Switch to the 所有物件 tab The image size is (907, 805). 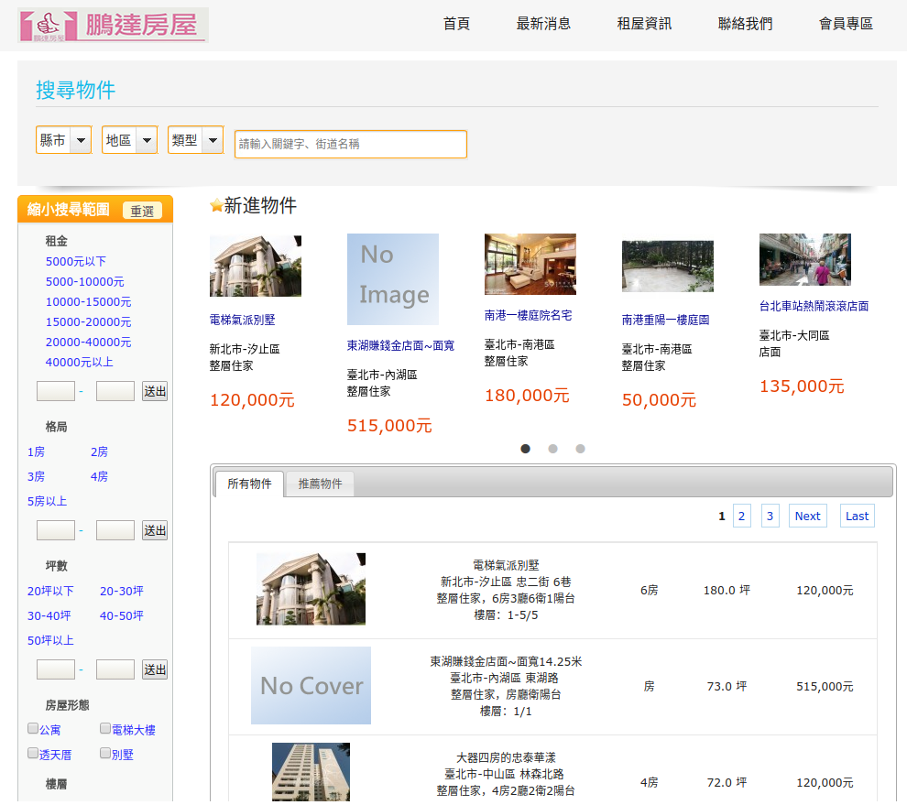point(249,484)
